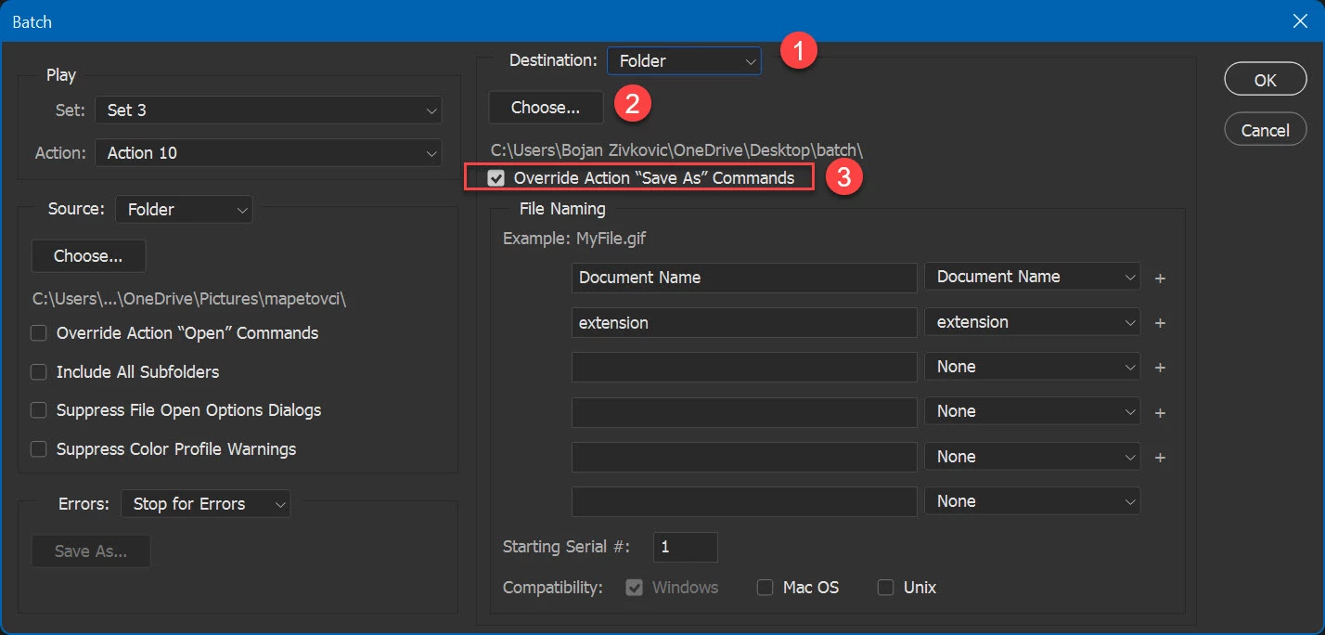Cancel the Batch dialog

pyautogui.click(x=1266, y=130)
